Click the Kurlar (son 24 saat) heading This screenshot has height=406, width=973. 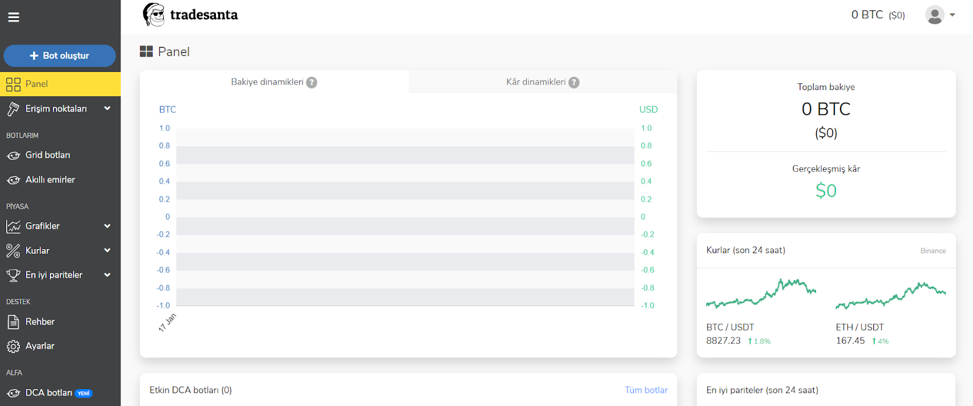(x=746, y=250)
